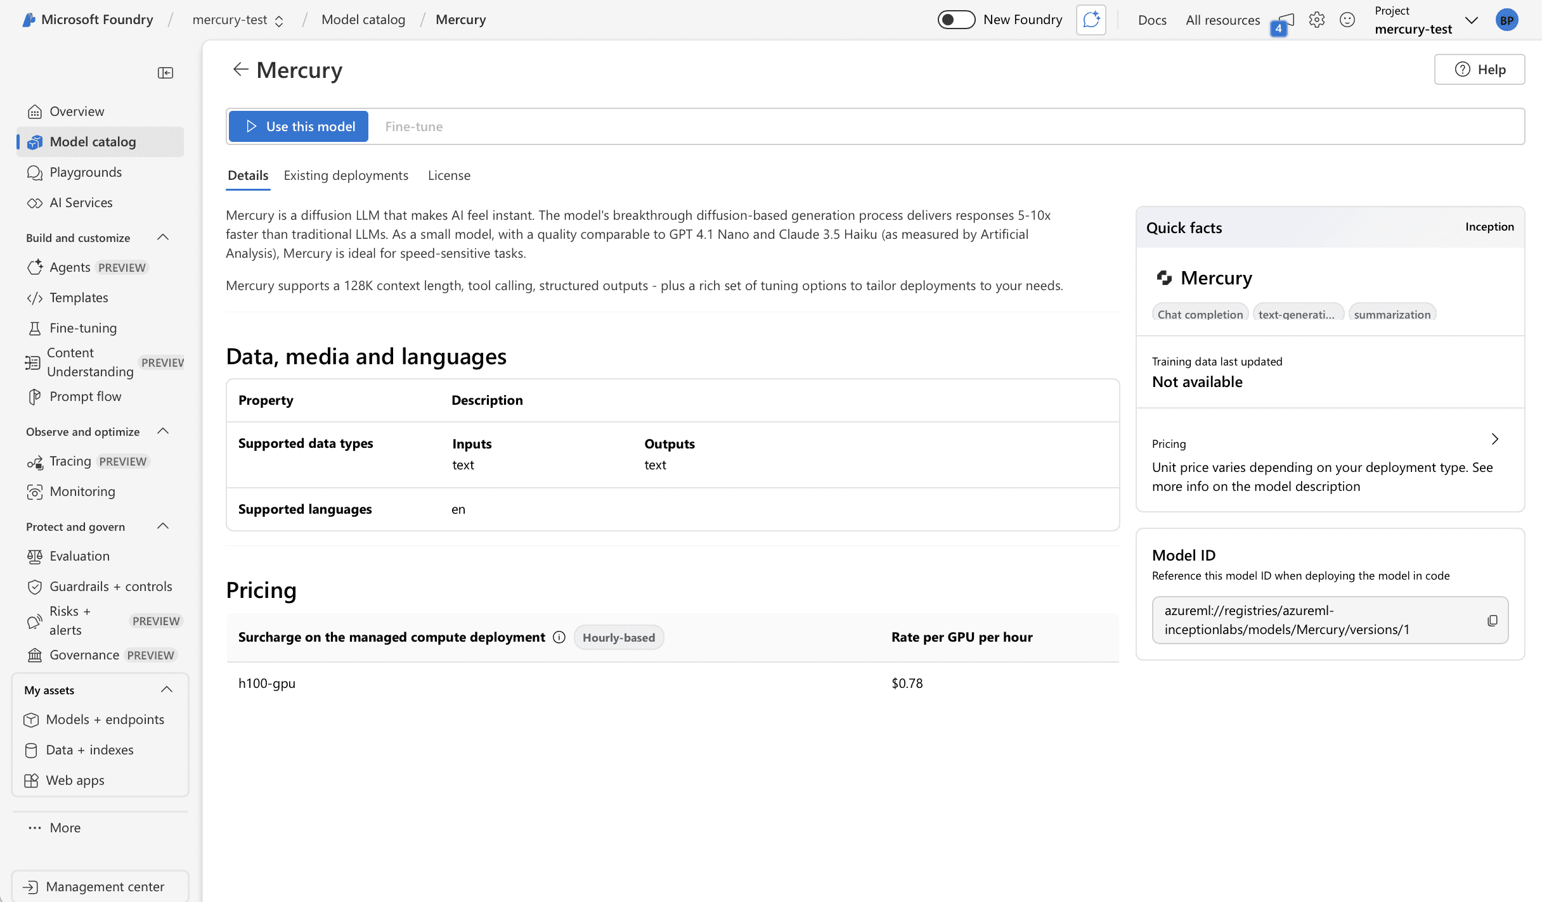Image resolution: width=1542 pixels, height=902 pixels.
Task: Switch to Existing deployments tab
Action: click(x=346, y=175)
